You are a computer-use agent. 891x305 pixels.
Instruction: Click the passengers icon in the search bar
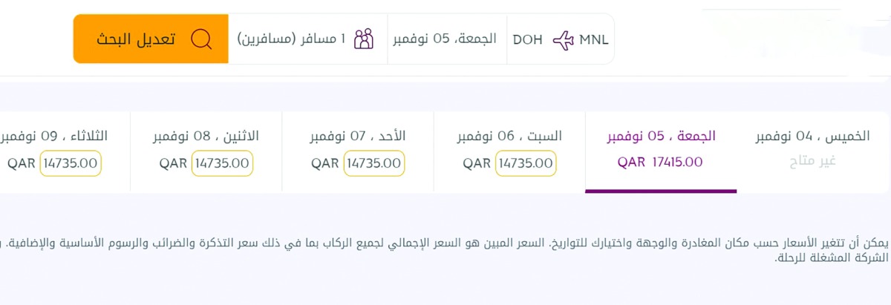pos(364,39)
